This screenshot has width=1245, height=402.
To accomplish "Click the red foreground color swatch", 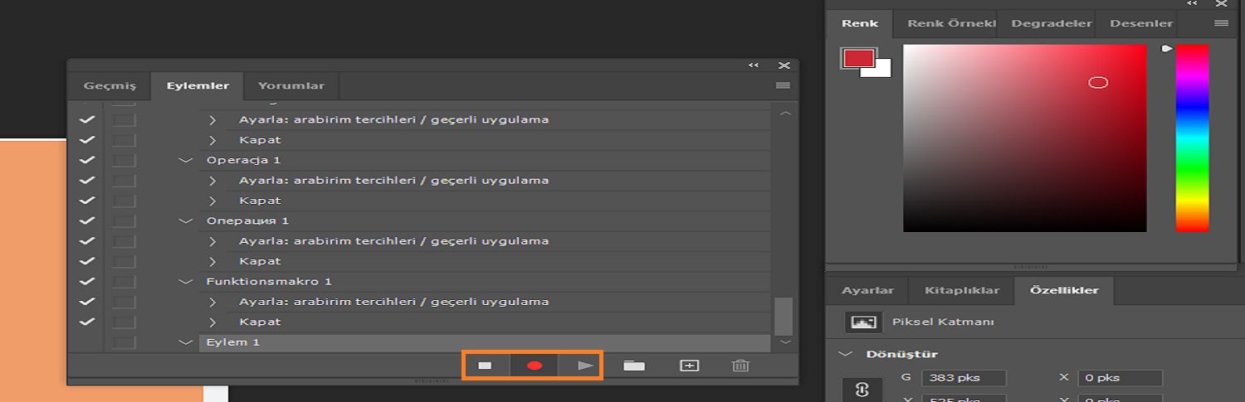I will tap(858, 58).
